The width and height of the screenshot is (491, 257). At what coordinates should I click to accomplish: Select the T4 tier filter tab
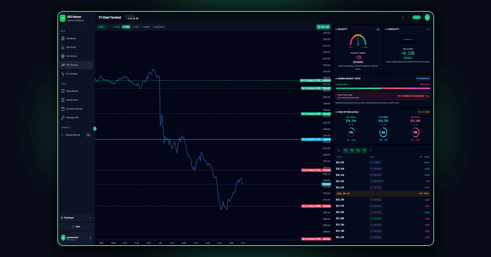click(352, 151)
